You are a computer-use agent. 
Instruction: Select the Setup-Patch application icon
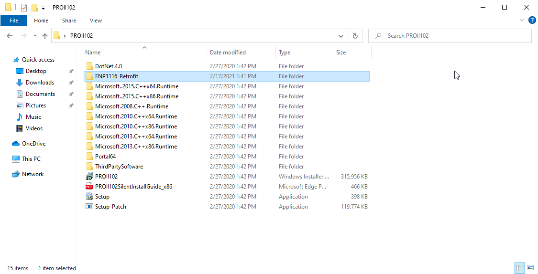point(89,207)
